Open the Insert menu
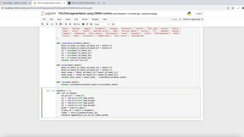244x137 pixels. click(x=68, y=19)
